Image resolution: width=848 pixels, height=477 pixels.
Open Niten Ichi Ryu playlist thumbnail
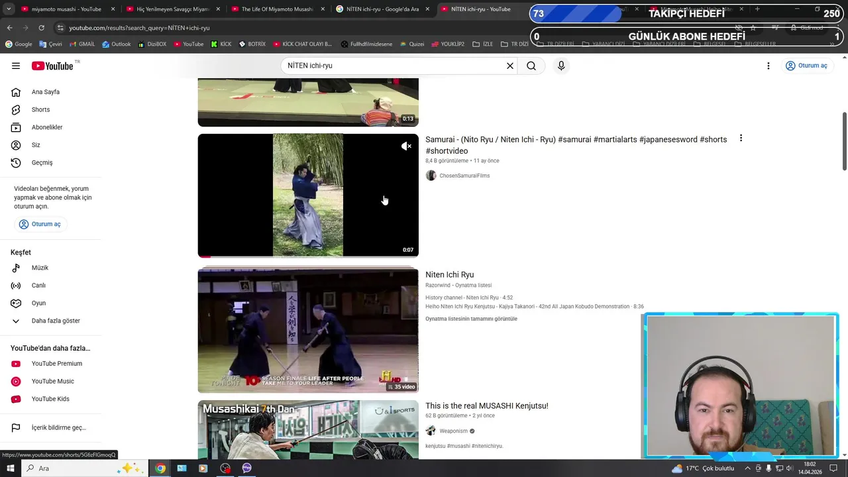tap(308, 329)
